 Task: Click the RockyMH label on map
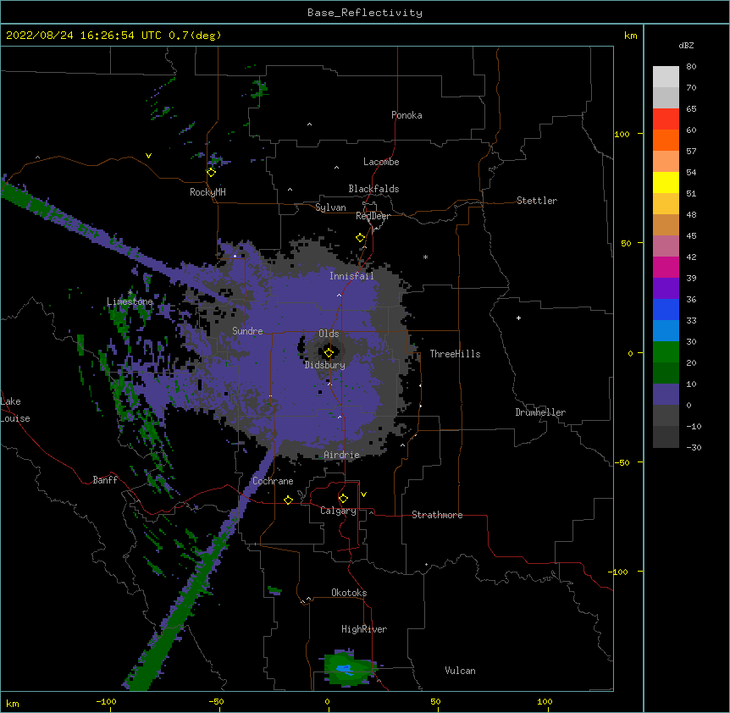pyautogui.click(x=207, y=192)
